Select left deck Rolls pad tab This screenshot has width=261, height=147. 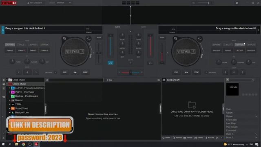click(22, 45)
